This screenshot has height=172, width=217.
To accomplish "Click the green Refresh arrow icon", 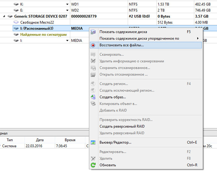I will (x=93, y=165).
